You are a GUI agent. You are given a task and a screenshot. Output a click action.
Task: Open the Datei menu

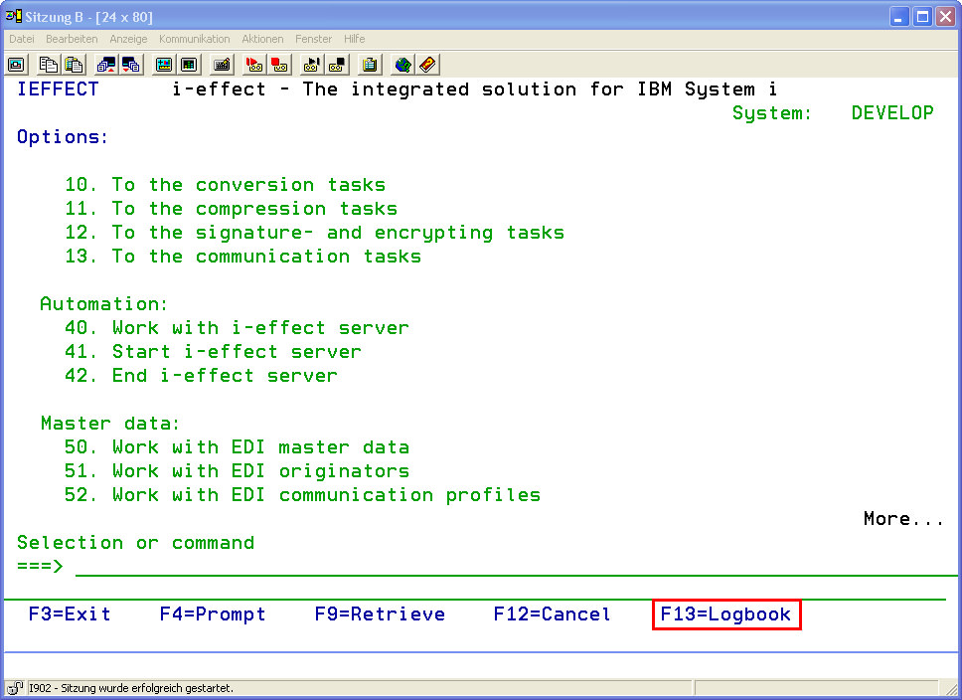pos(22,39)
